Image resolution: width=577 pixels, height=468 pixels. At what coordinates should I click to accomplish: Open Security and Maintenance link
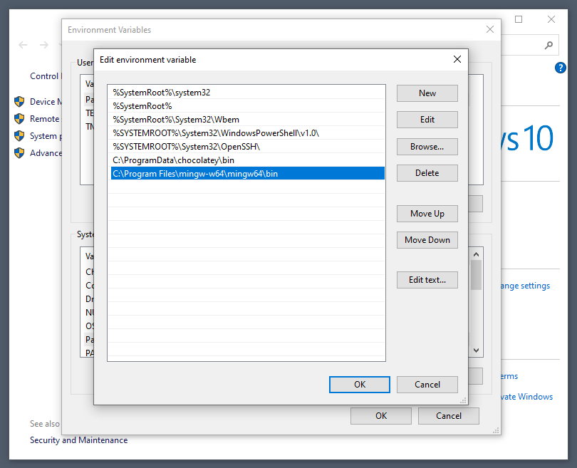[x=79, y=440]
